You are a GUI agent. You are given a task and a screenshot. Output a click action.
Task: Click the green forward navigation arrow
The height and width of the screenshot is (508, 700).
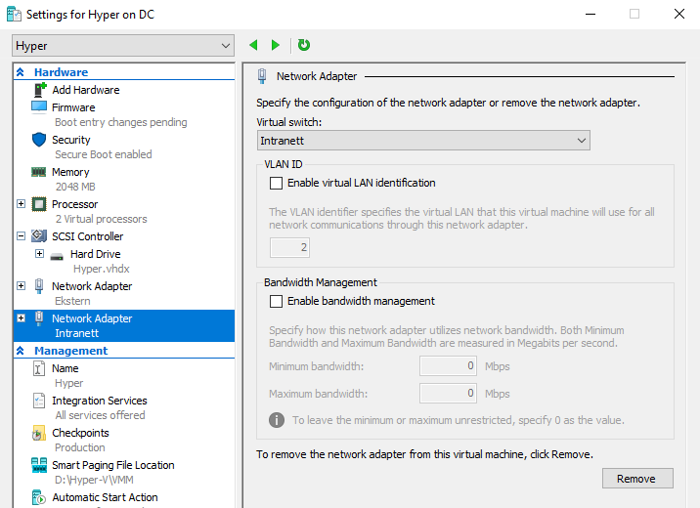[x=276, y=45]
